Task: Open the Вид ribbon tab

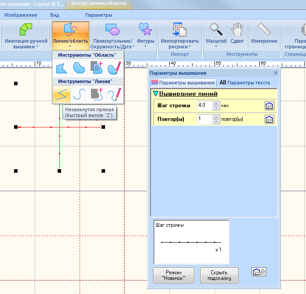Action: pos(55,15)
